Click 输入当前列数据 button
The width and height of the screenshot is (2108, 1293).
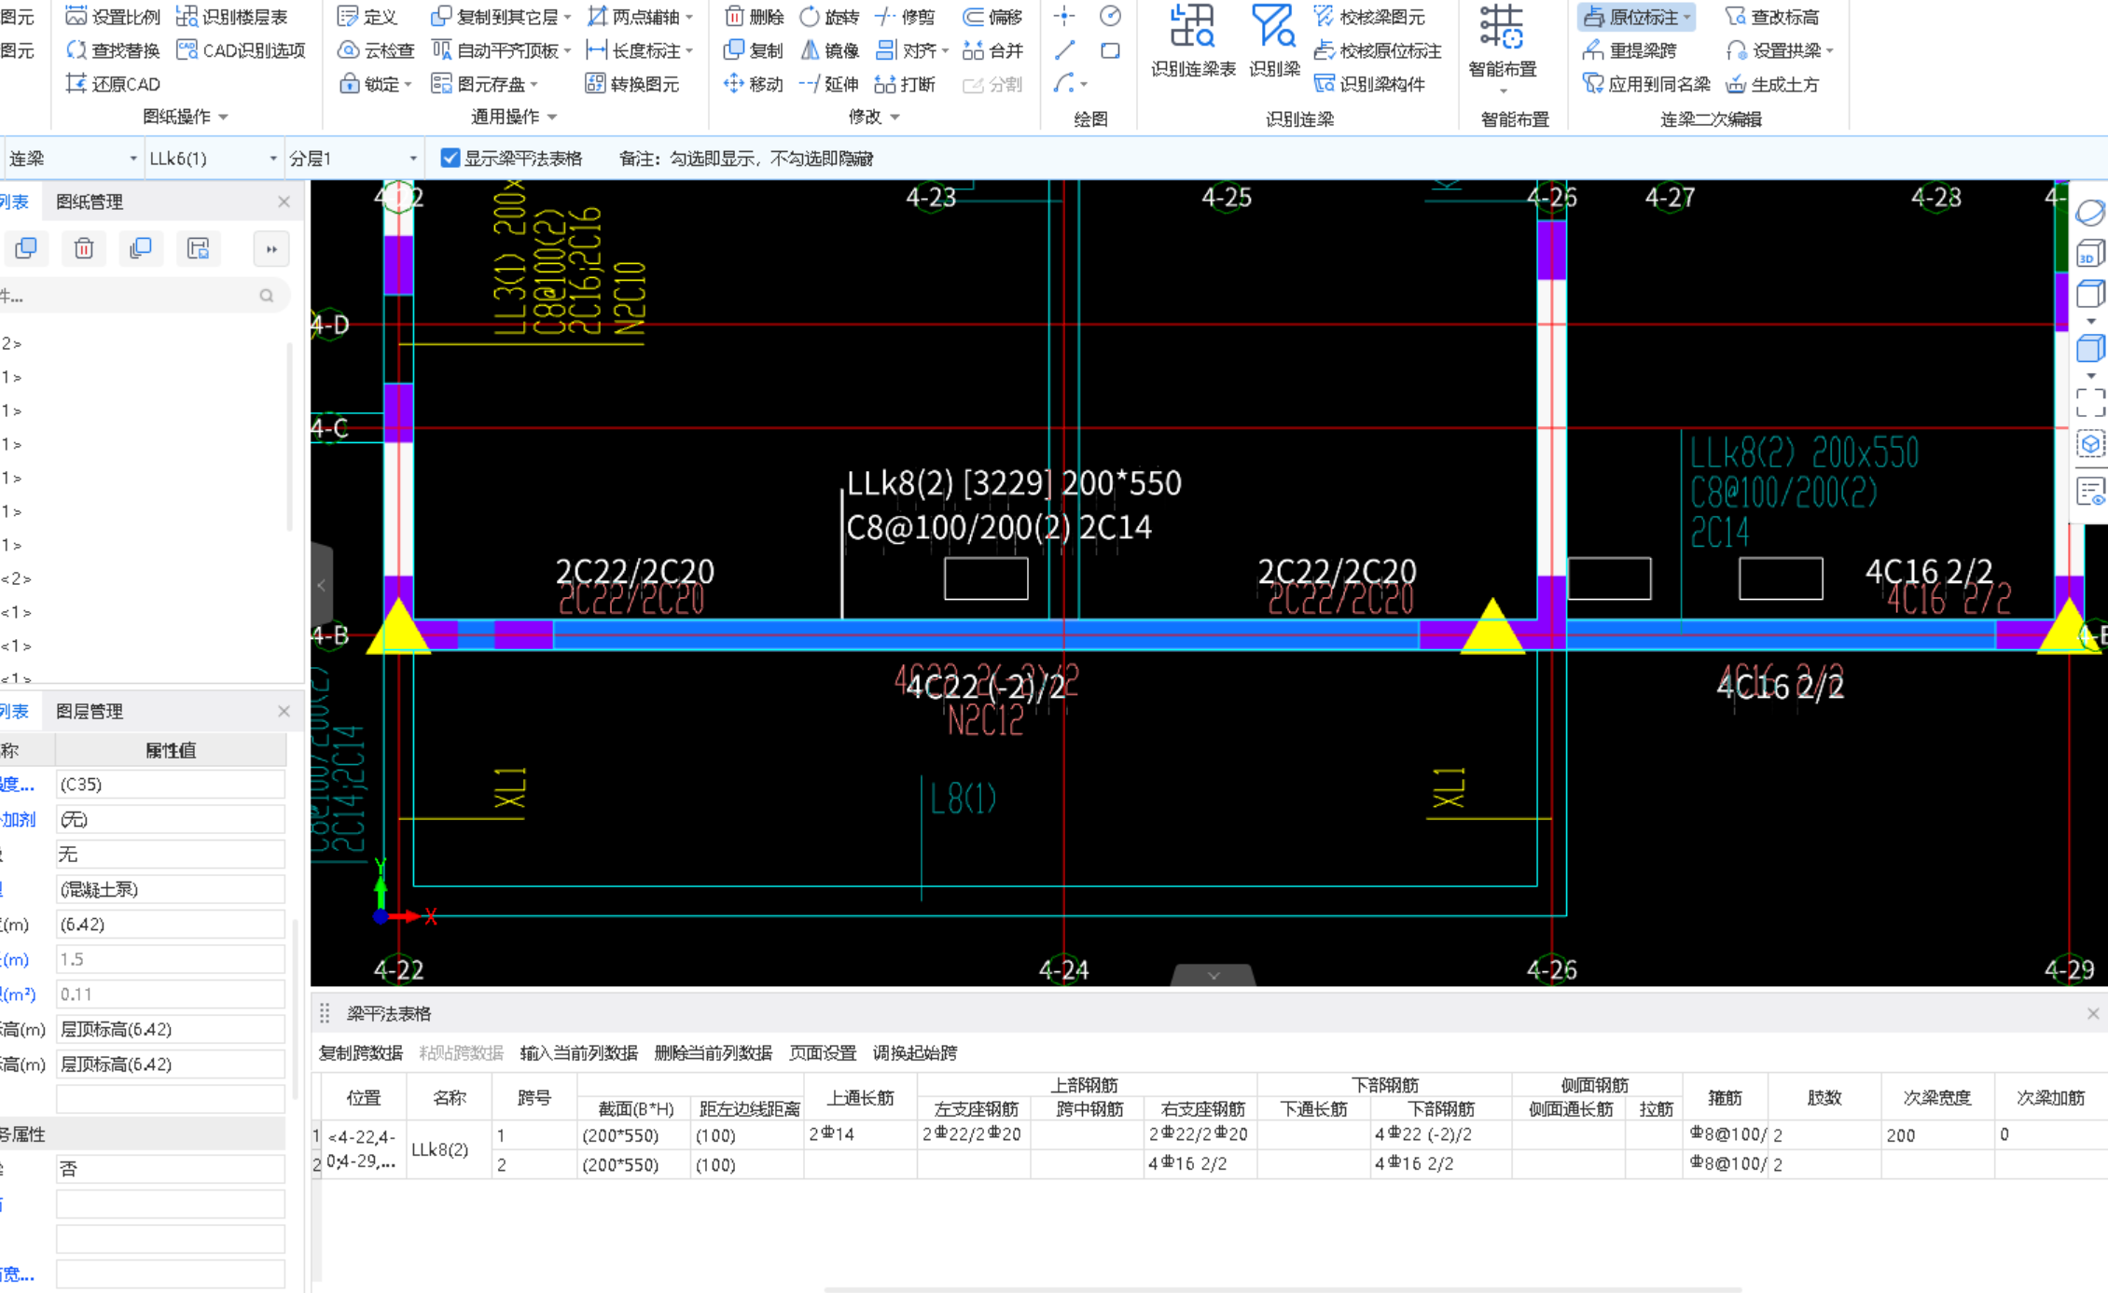[x=578, y=1052]
